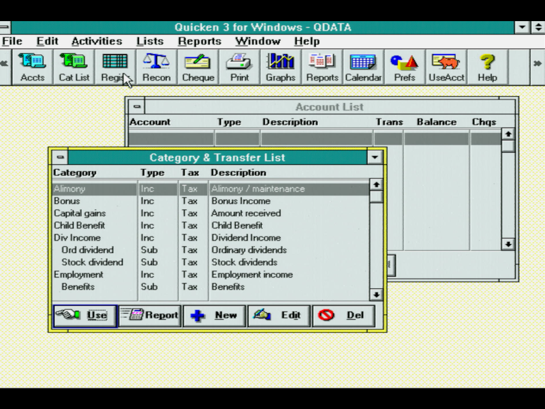
Task: Select the Div Income category
Action: coord(211,238)
